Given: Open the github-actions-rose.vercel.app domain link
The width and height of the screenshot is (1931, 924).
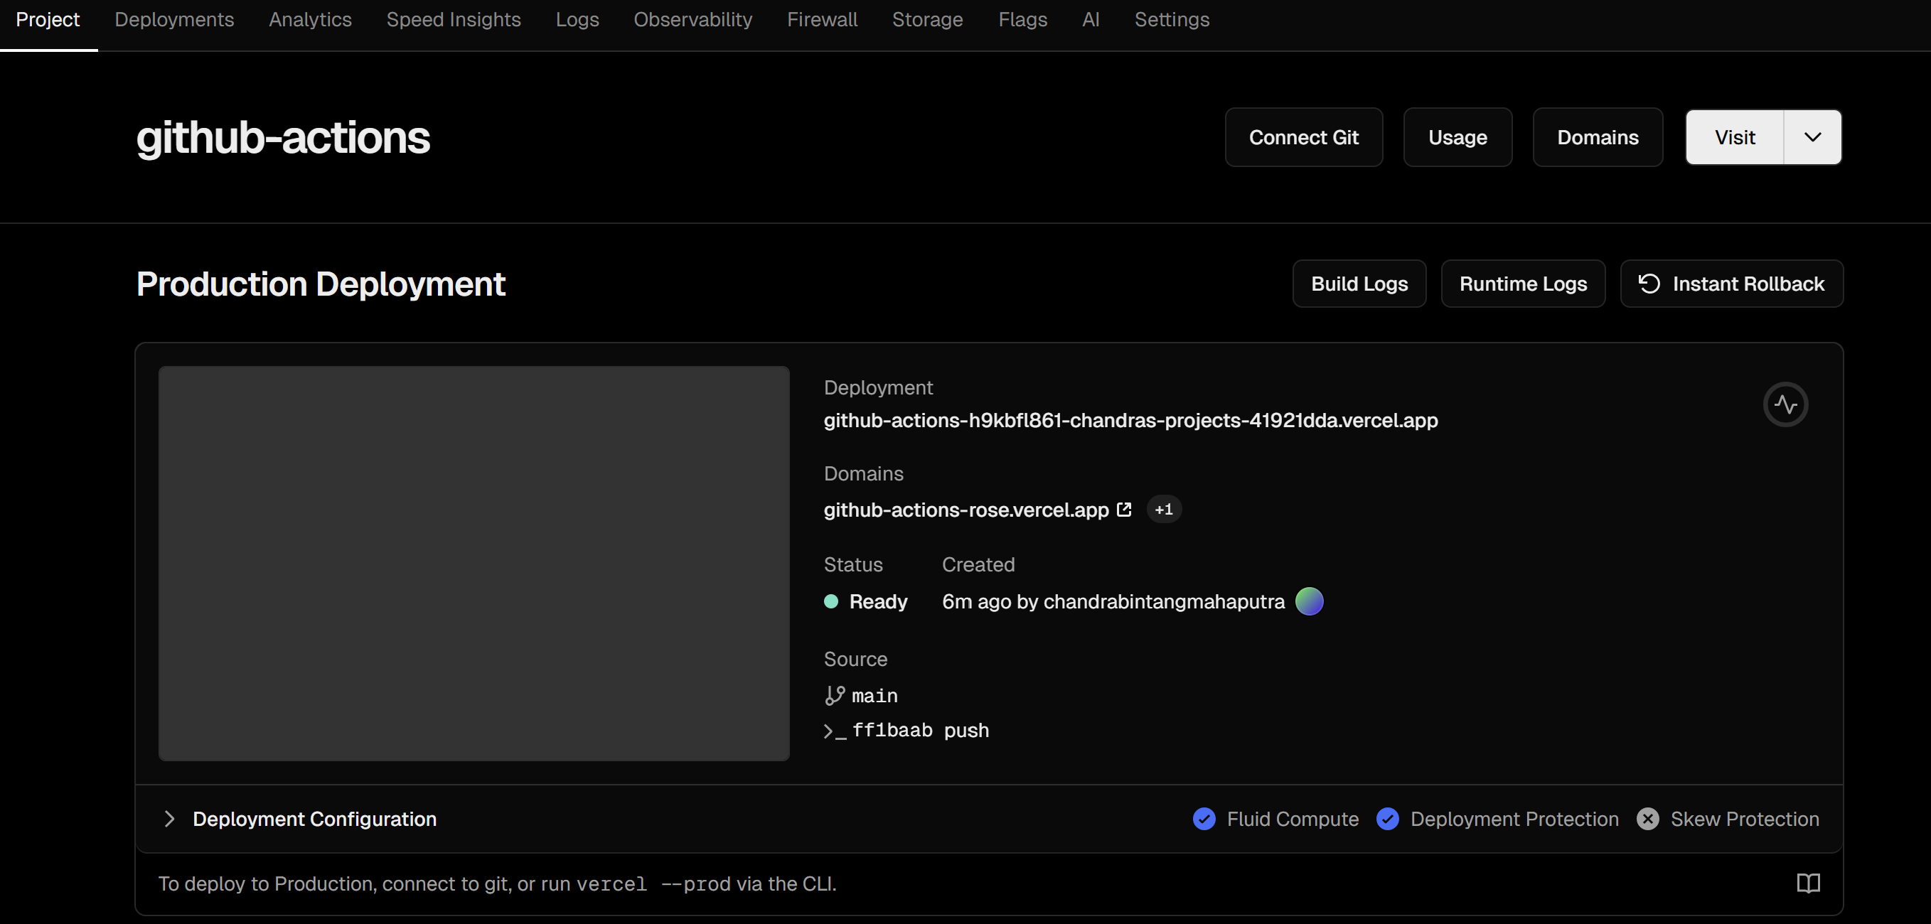Looking at the screenshot, I should click(x=966, y=510).
